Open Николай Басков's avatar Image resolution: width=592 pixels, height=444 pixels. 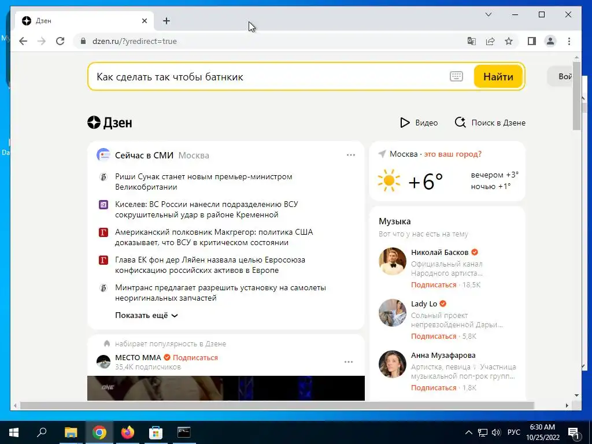(x=393, y=261)
